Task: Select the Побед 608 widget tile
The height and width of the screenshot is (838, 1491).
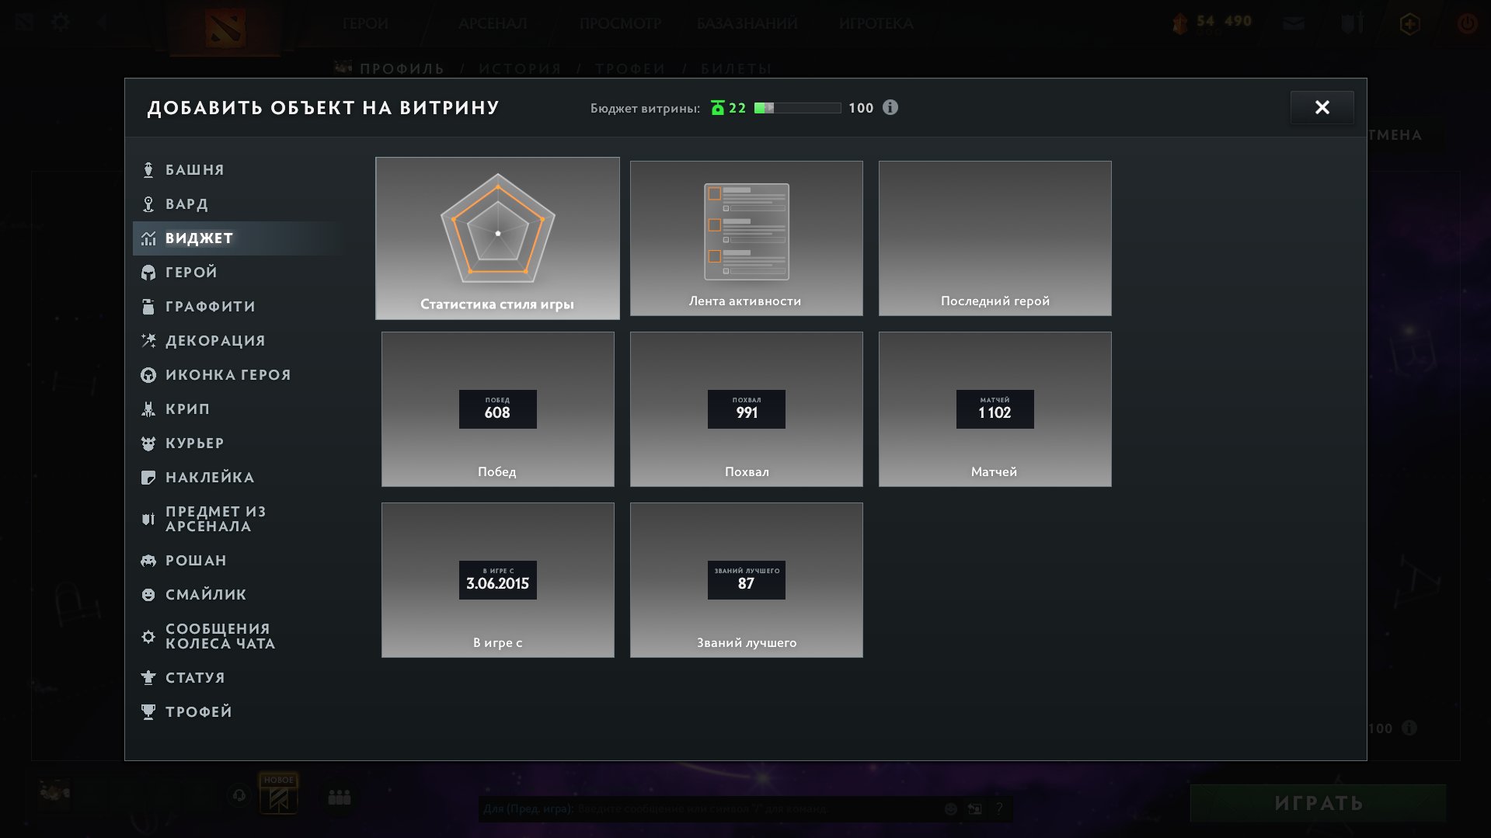Action: [497, 409]
